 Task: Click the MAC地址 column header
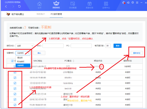[x=38, y=61]
